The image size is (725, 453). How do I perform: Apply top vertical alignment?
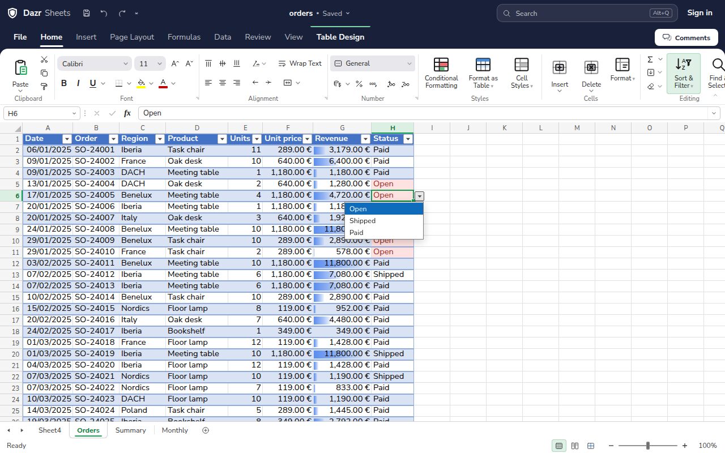208,63
